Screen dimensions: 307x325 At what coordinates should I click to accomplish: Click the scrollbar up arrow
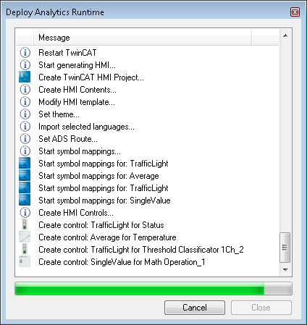(285, 35)
